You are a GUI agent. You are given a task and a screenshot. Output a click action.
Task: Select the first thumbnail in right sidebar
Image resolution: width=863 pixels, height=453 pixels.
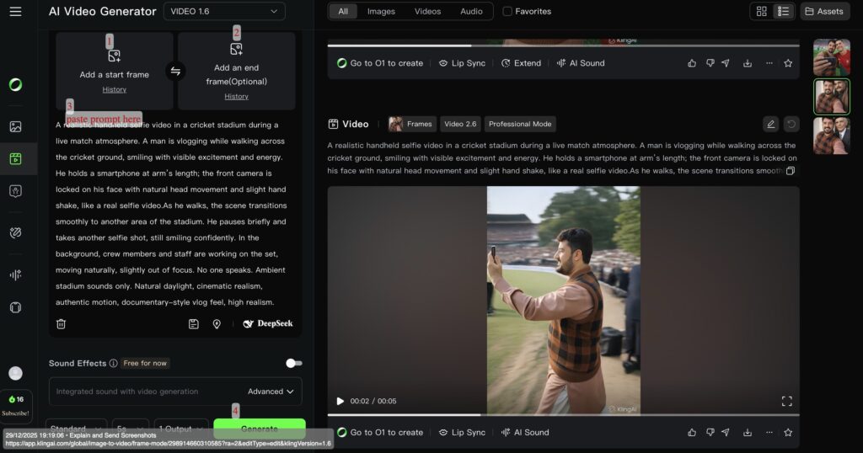(831, 56)
